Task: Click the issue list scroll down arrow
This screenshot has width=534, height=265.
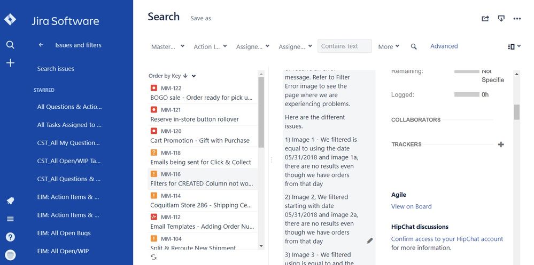Action: [x=261, y=246]
